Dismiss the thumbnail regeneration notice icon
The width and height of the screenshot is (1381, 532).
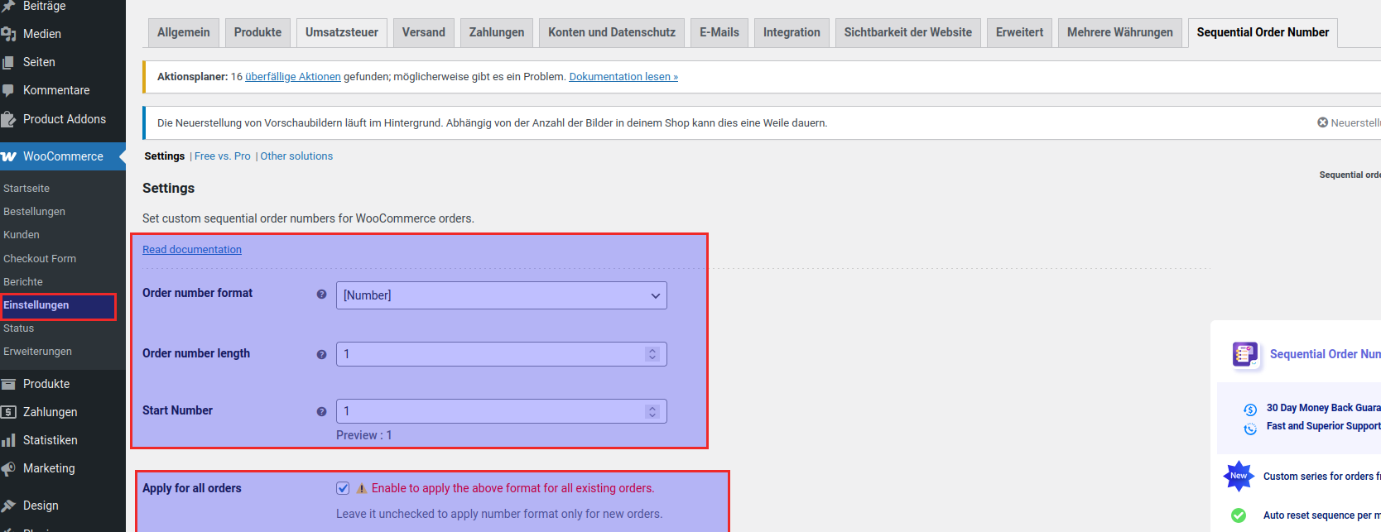pos(1322,122)
